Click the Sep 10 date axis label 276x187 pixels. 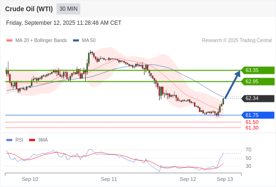[x=30, y=179]
